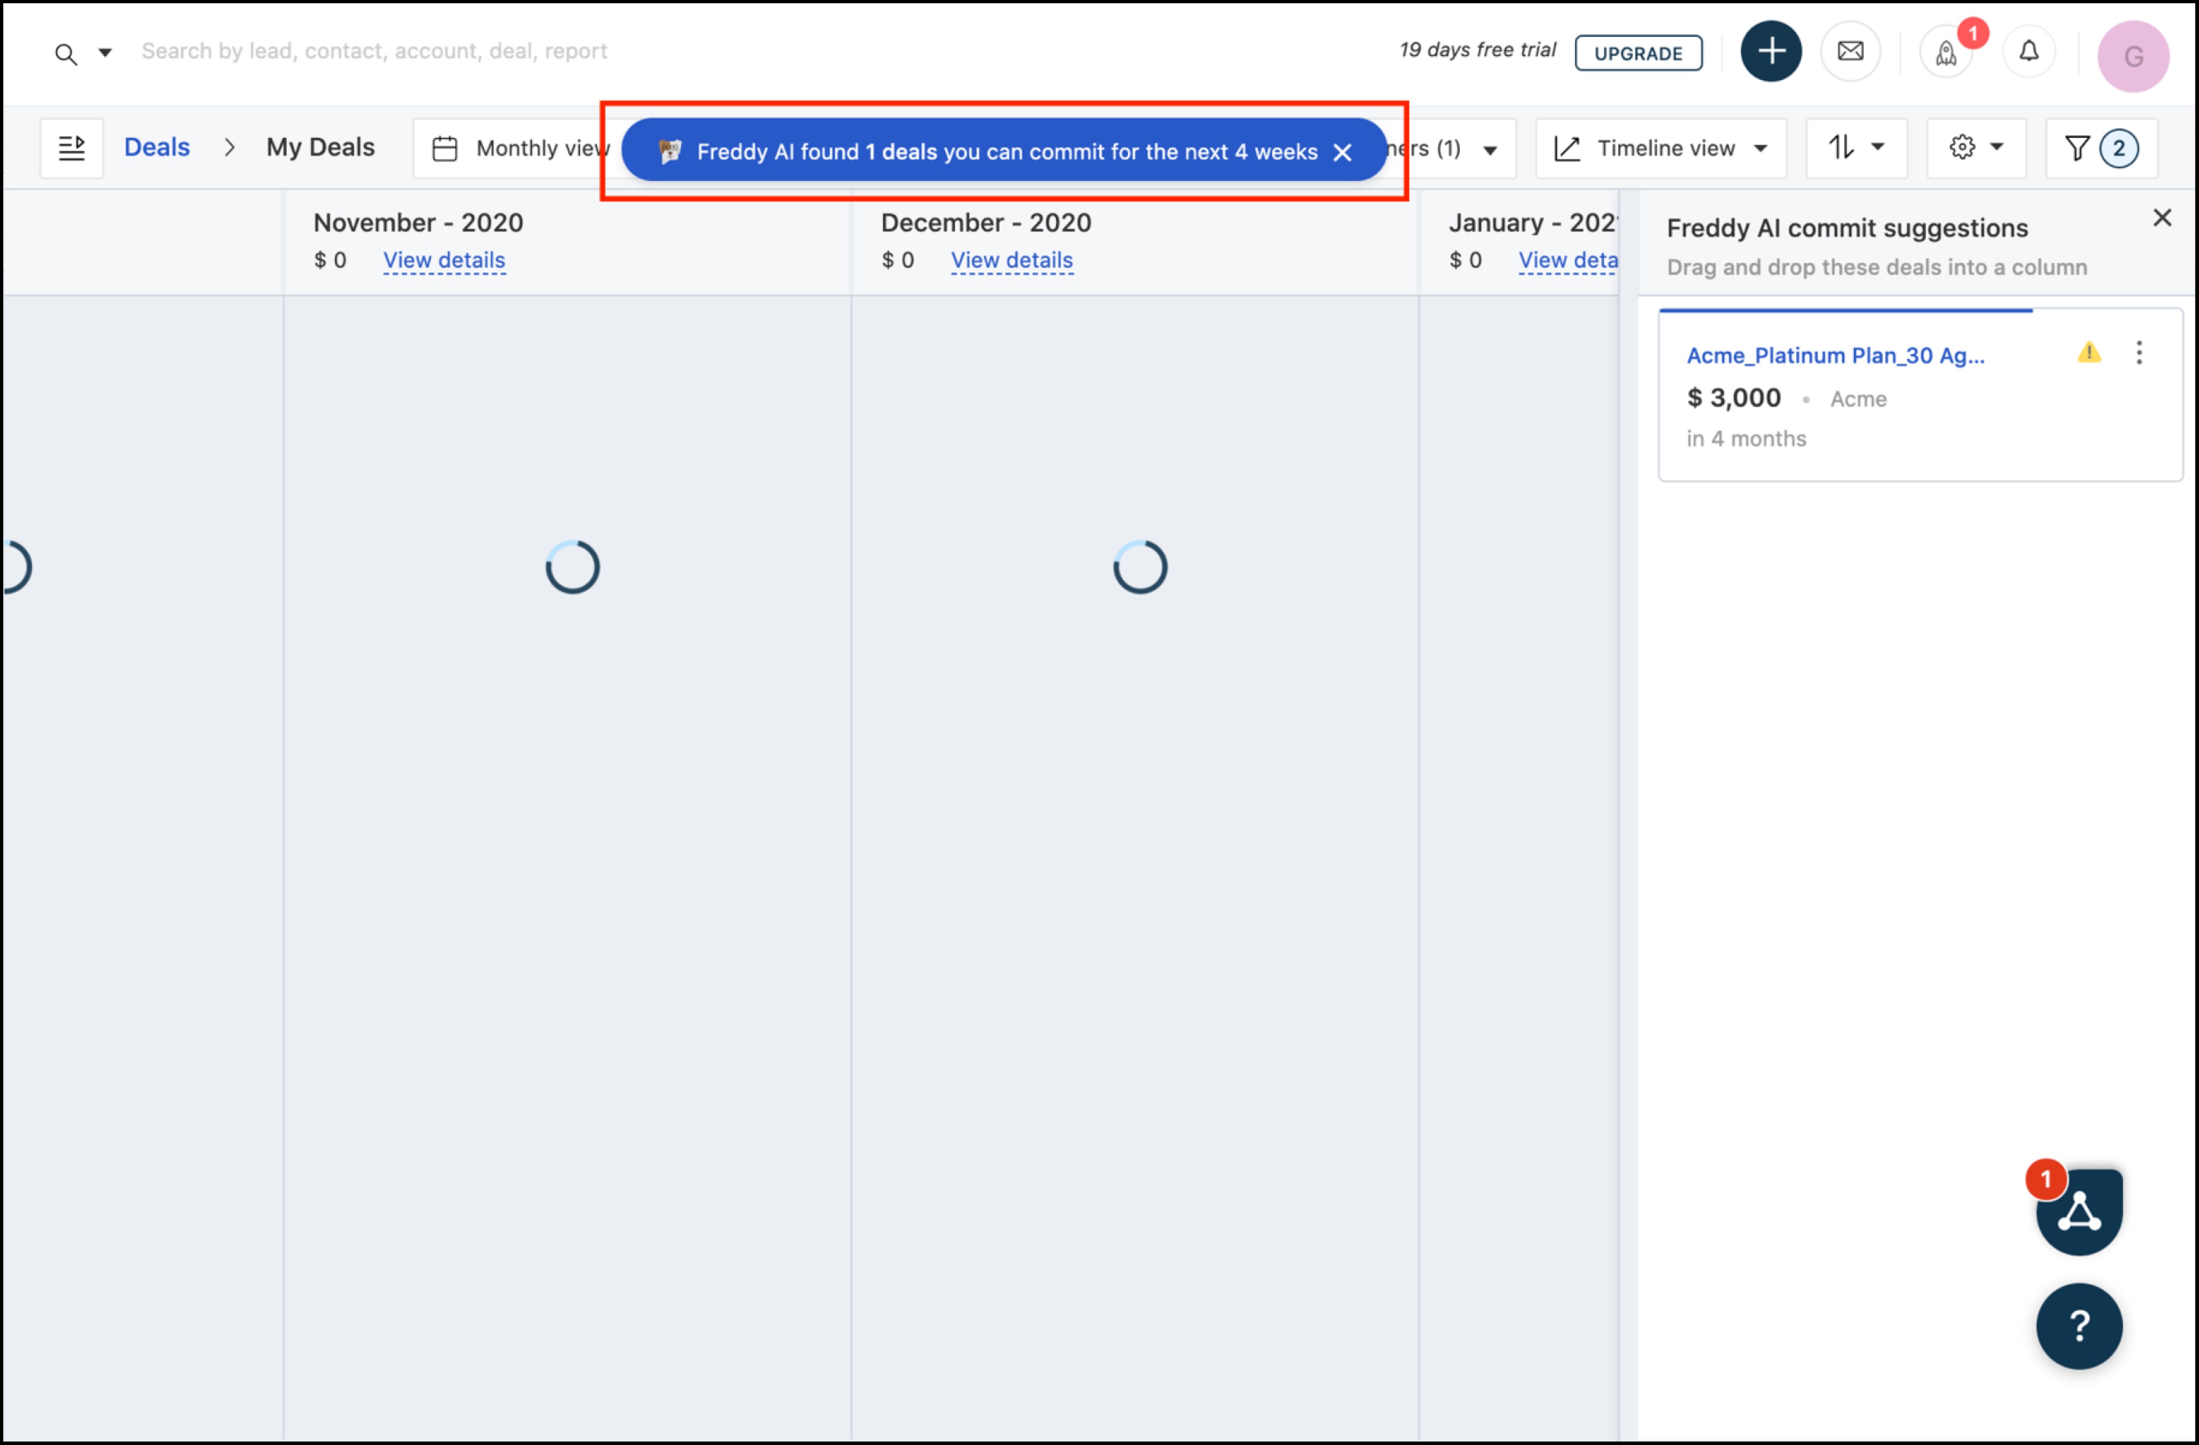
Task: Go to Deals breadcrumb
Action: click(157, 147)
